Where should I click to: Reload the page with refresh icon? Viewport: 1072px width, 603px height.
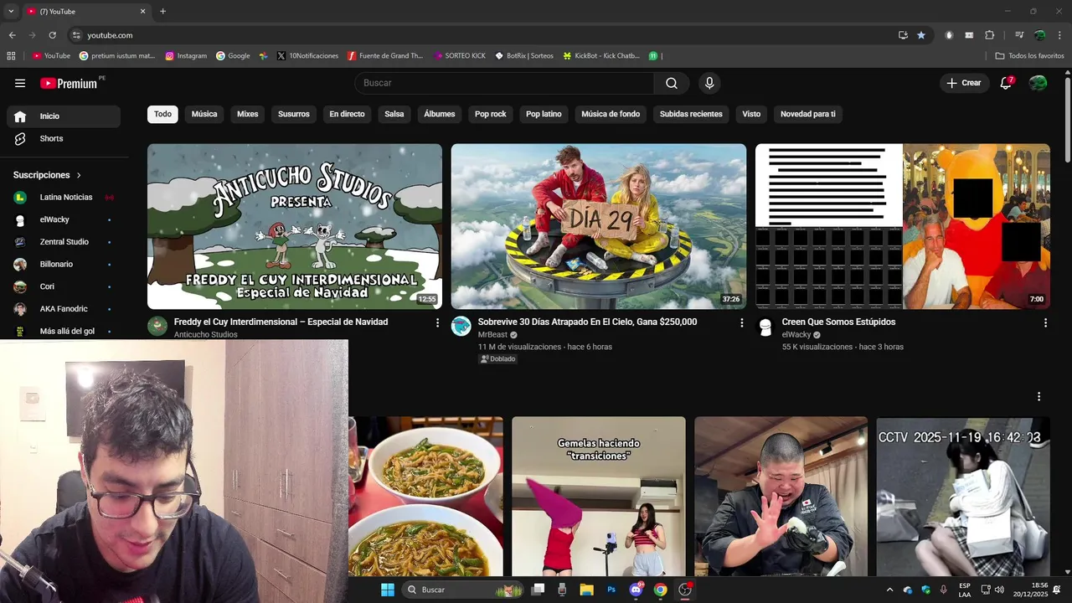pyautogui.click(x=52, y=35)
